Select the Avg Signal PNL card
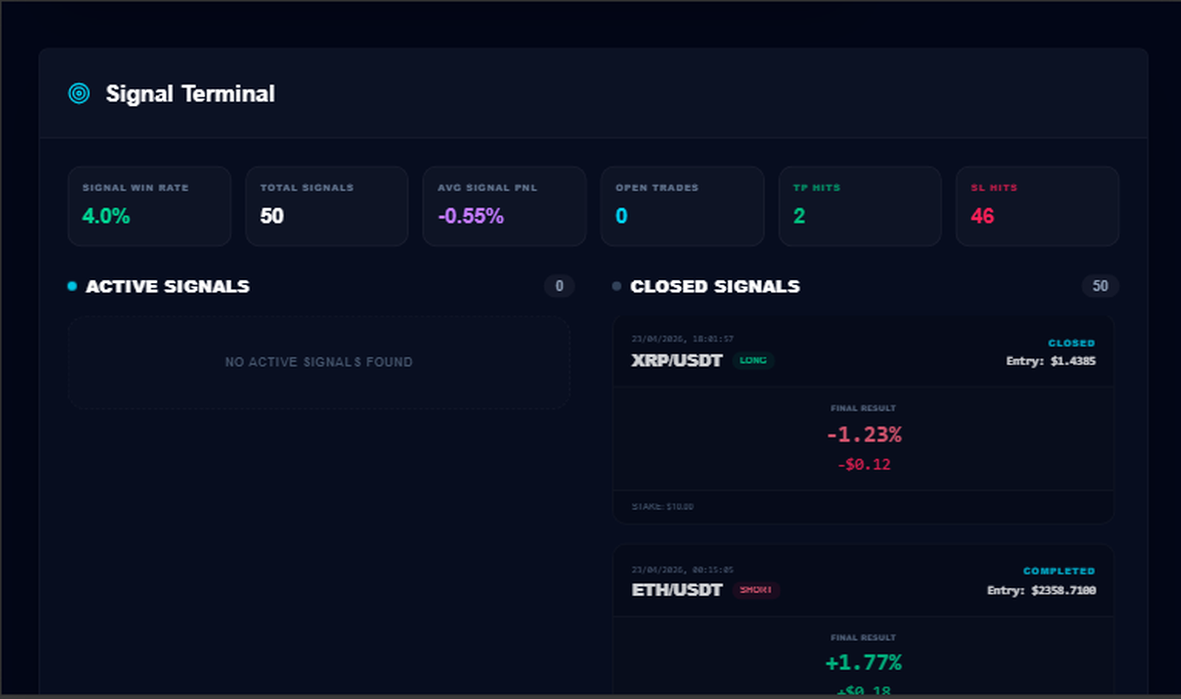Image resolution: width=1181 pixels, height=699 pixels. point(504,206)
